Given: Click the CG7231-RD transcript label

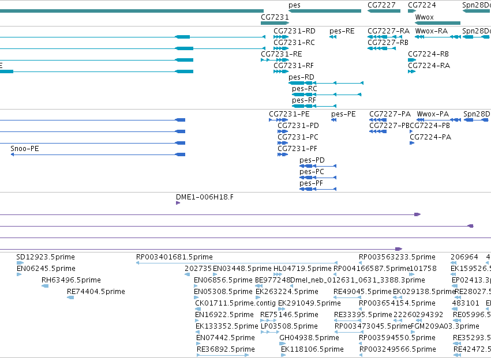Looking at the screenshot, I should [x=294, y=31].
